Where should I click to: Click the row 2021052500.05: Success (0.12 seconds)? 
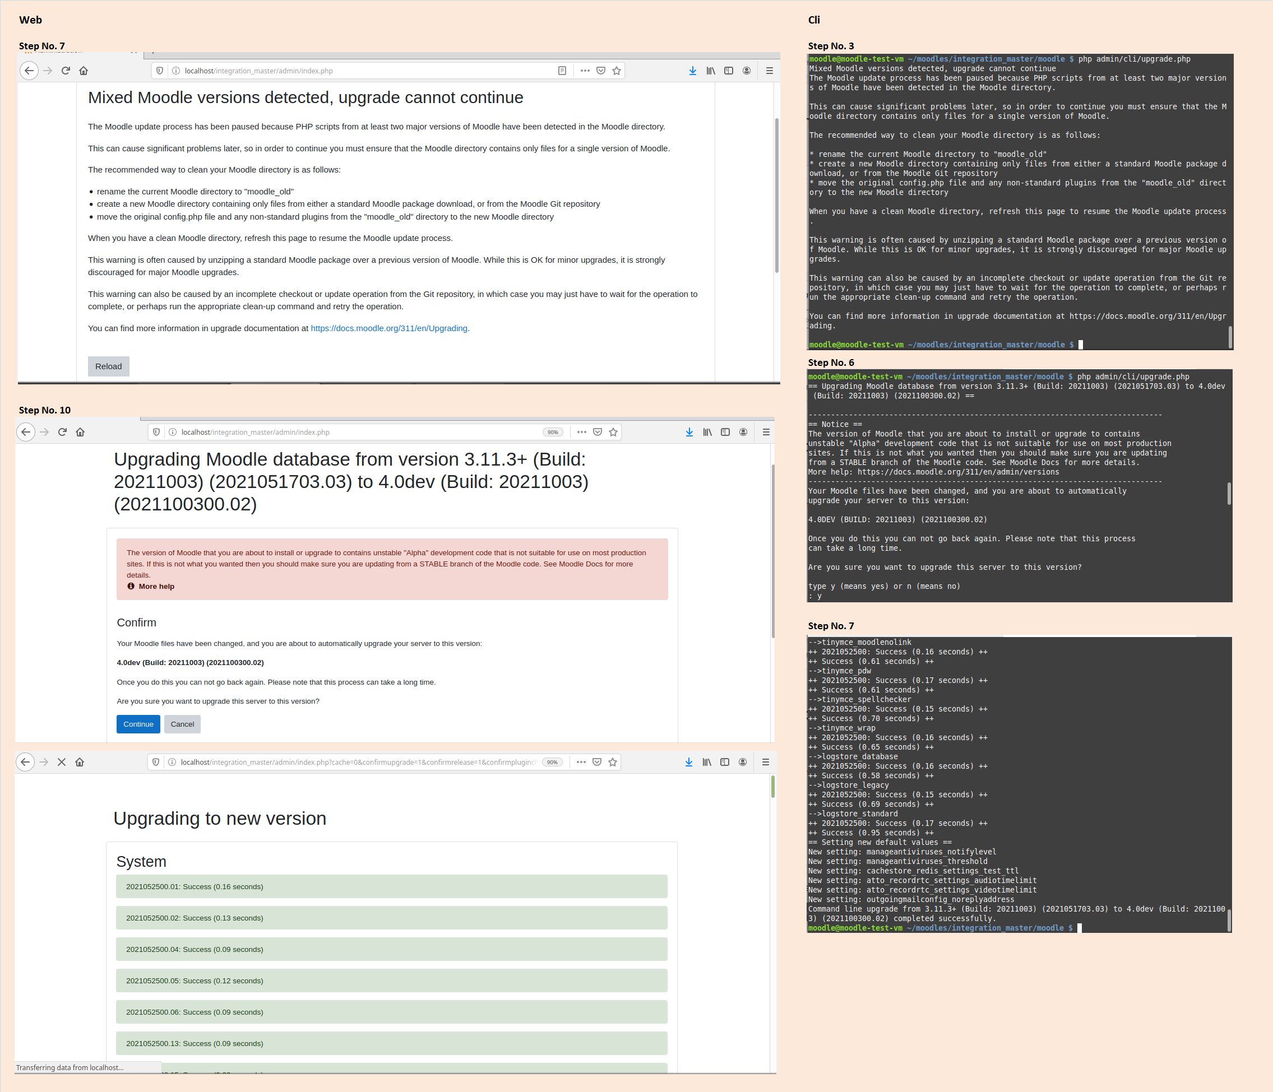(x=391, y=980)
